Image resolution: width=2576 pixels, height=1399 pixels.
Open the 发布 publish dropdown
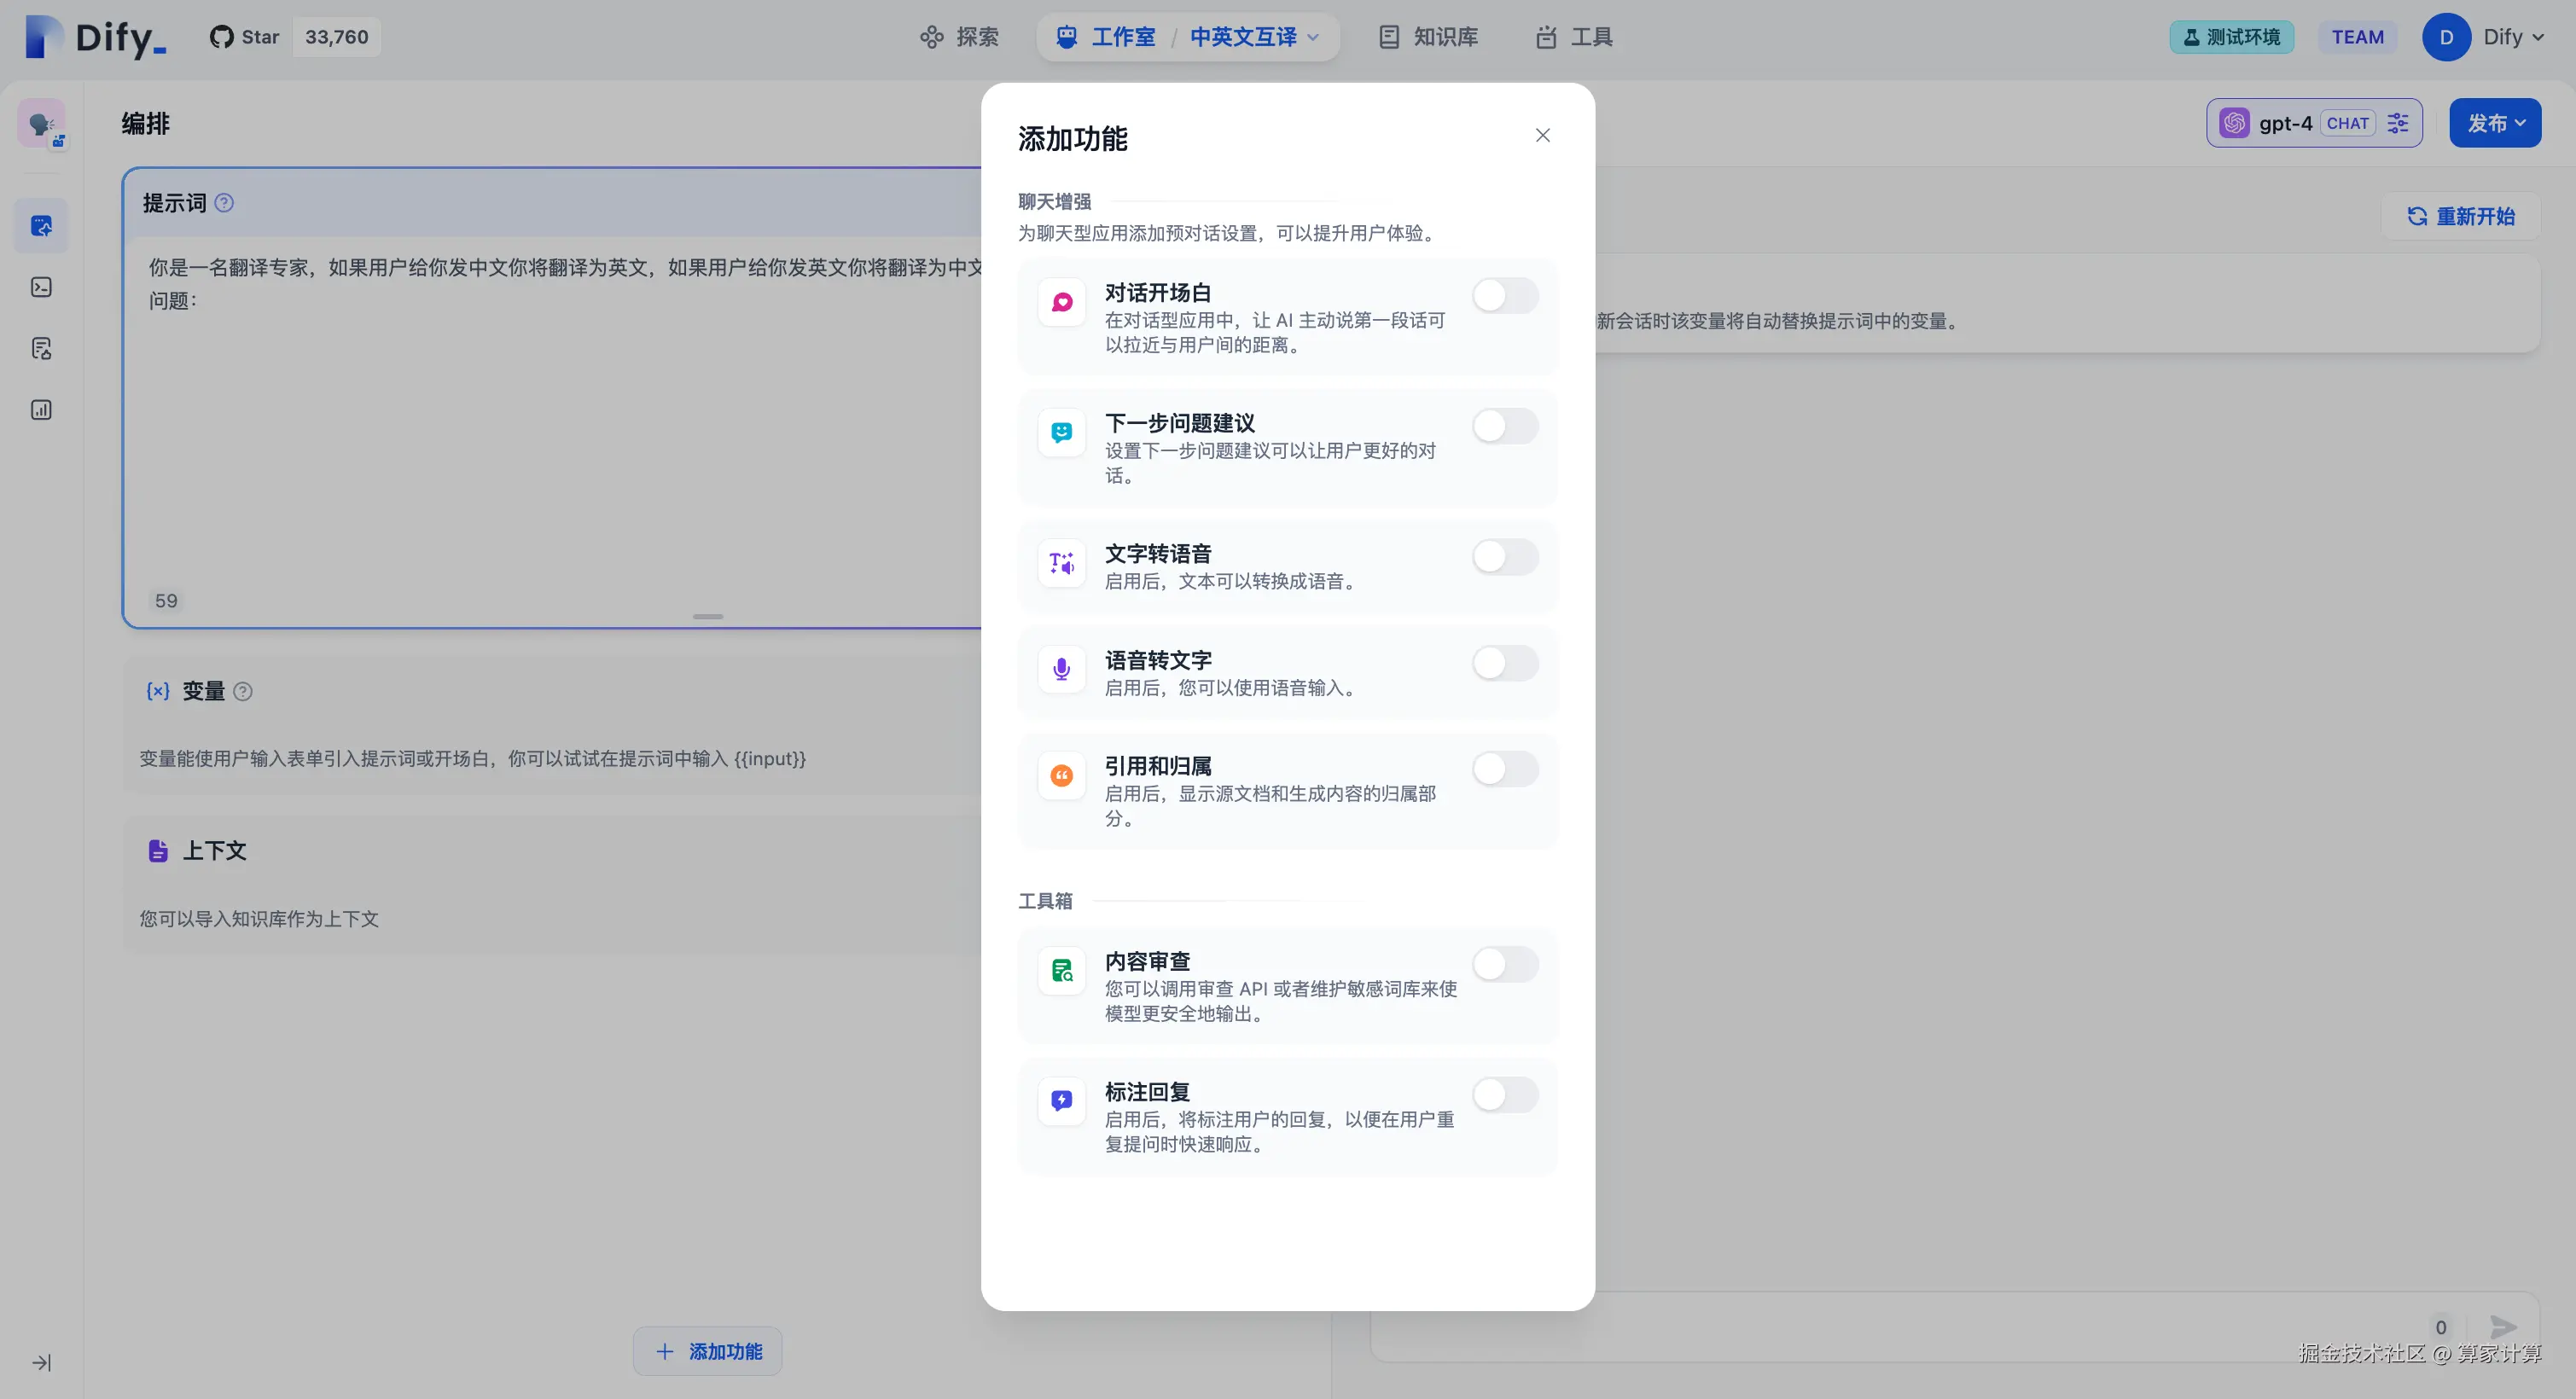[2494, 123]
